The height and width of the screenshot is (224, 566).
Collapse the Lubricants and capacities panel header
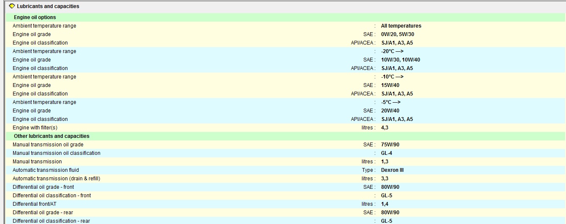(x=48, y=6)
